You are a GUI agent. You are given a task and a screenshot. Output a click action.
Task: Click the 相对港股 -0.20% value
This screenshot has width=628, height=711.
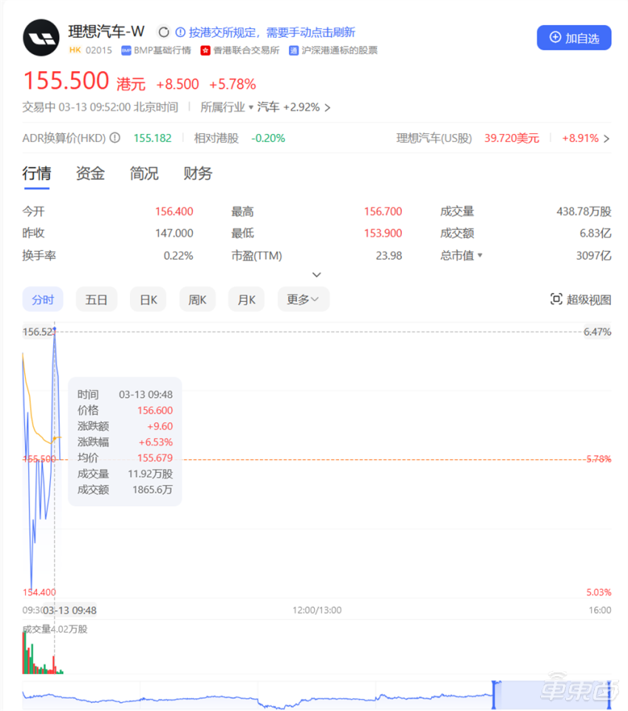(x=268, y=138)
